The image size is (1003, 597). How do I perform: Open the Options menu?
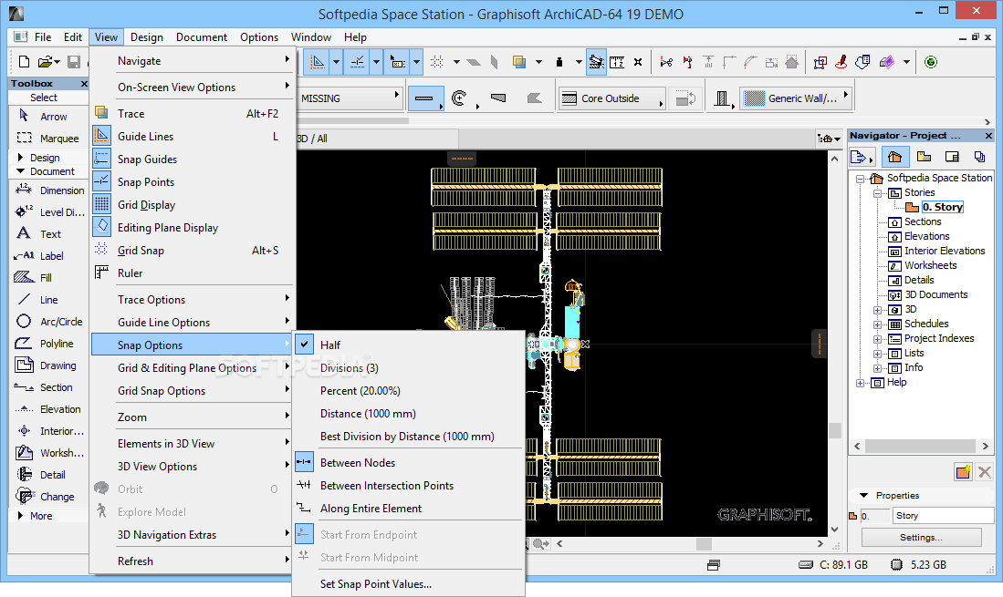(259, 37)
